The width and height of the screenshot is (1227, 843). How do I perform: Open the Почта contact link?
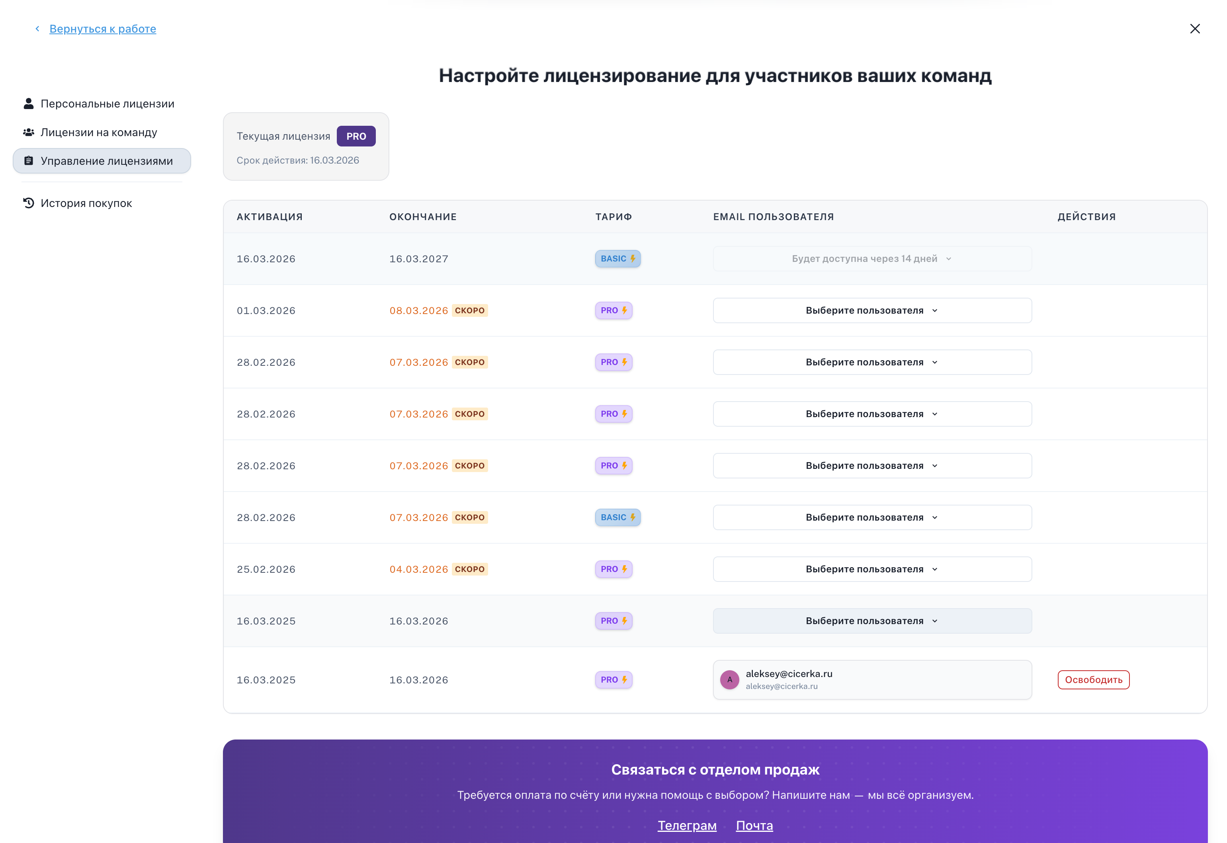754,825
